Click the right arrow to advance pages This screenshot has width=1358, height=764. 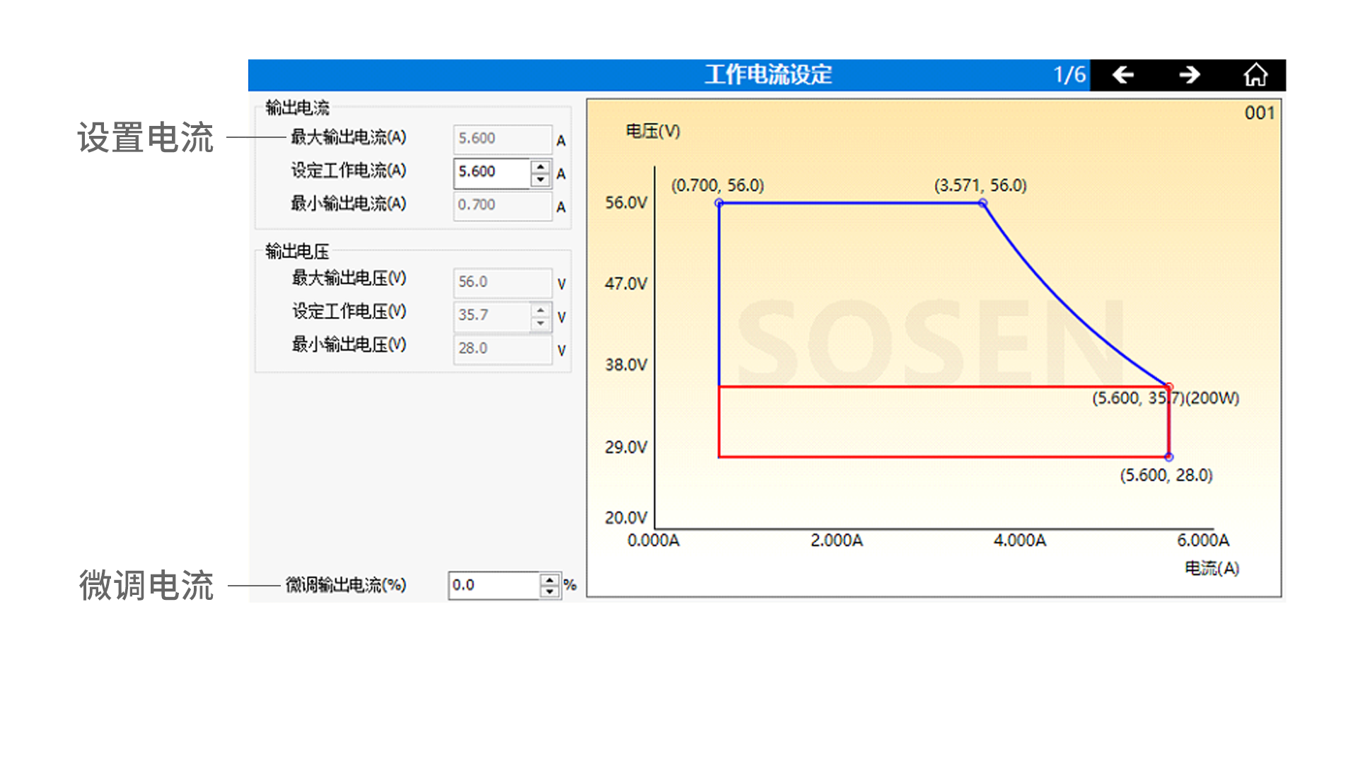tap(1190, 74)
